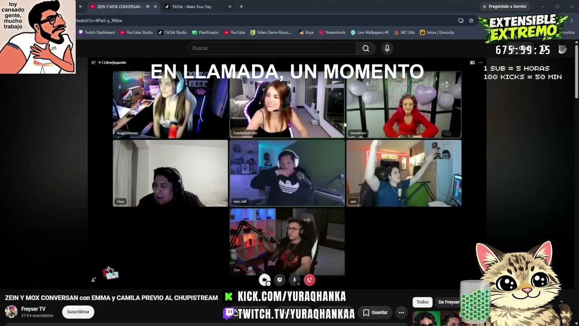Viewport: 579px width, 326px height.
Task: Click the Libre/jugando voice channel label
Action: pos(114,62)
